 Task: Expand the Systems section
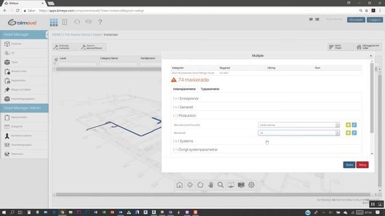183,141
